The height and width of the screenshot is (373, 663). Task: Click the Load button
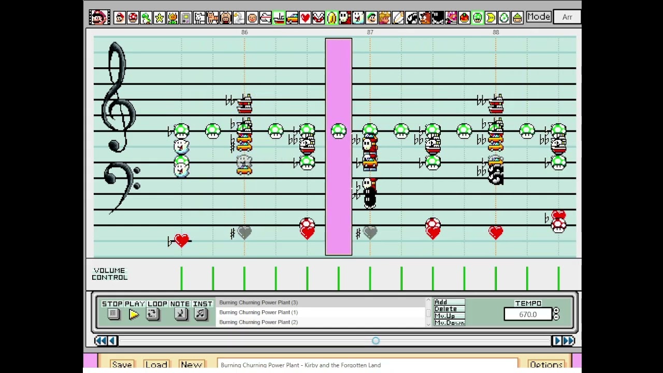point(156,365)
